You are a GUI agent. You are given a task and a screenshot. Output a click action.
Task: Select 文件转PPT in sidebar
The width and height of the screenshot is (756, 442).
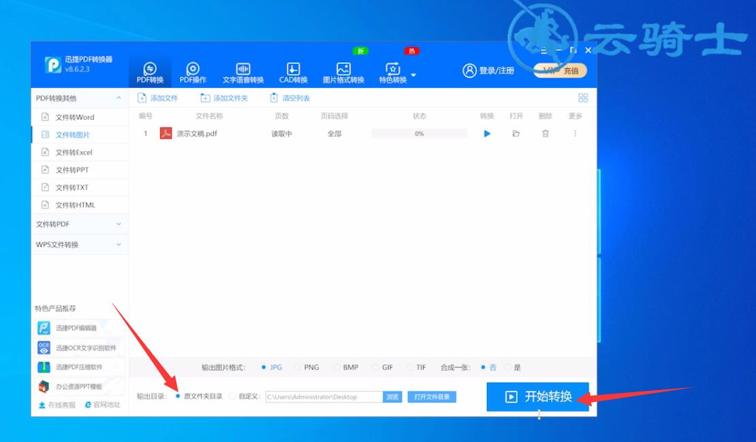pos(80,170)
